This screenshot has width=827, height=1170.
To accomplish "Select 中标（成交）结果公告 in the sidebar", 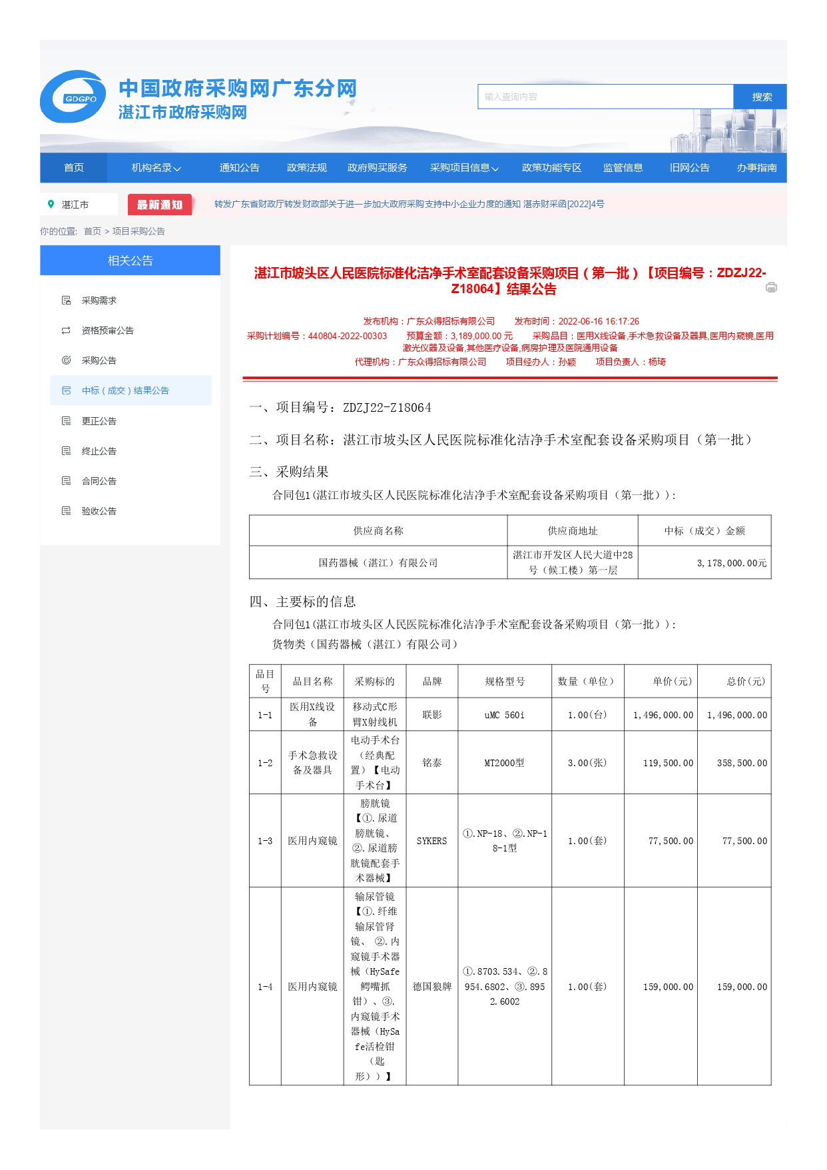I will pos(125,390).
